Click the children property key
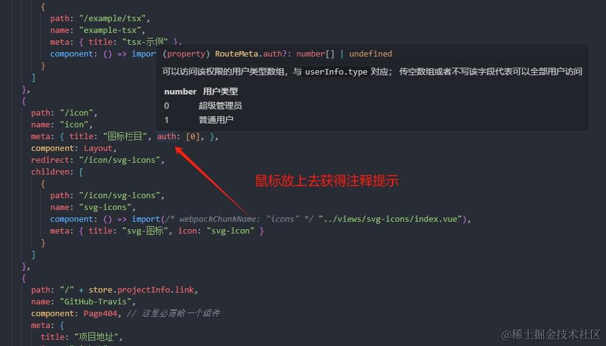606x346 pixels. (x=50, y=171)
